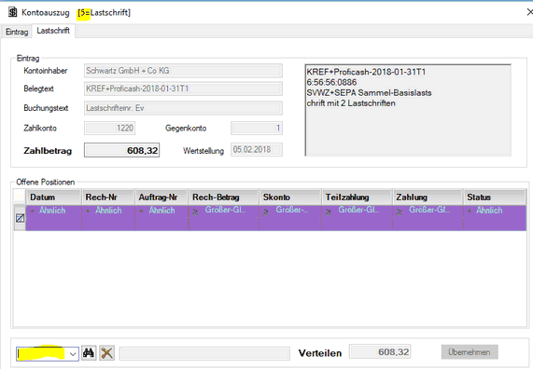Click the Zahlbetrag field showing 608,32
This screenshot has width=533, height=369.
(x=121, y=150)
